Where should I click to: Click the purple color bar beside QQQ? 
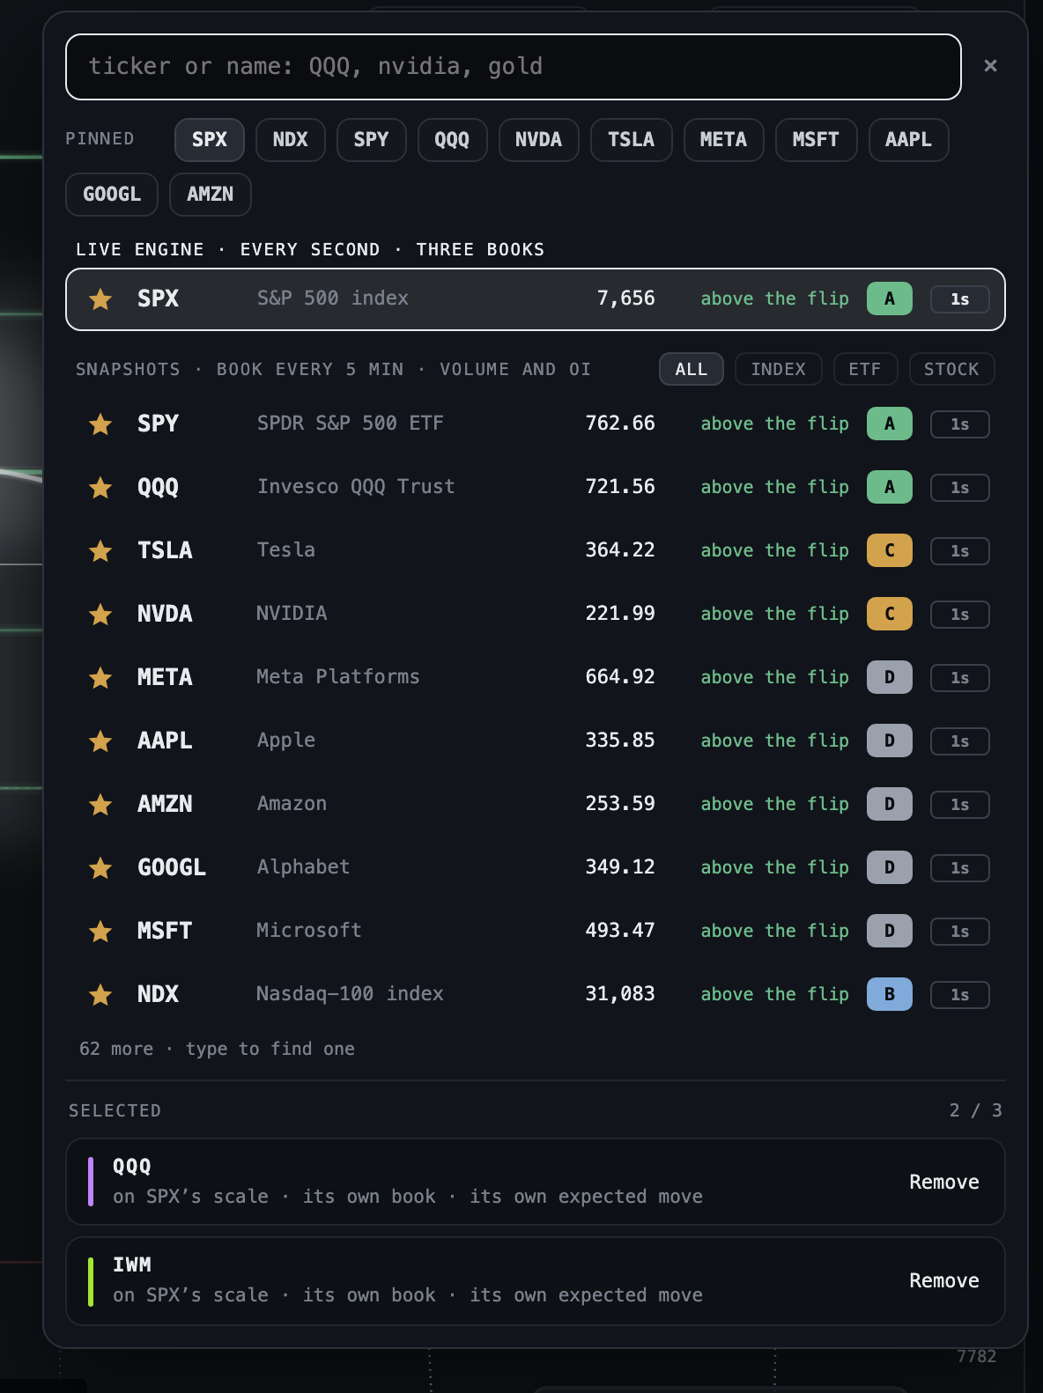click(91, 1183)
